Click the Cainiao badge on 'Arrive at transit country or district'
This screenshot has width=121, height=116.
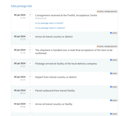pyautogui.click(x=114, y=33)
